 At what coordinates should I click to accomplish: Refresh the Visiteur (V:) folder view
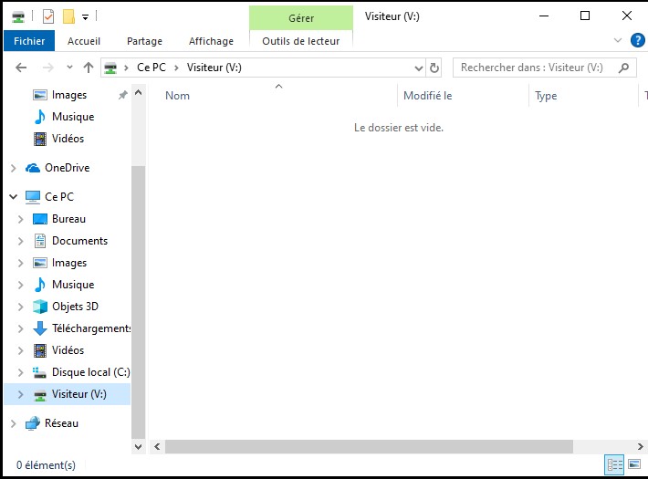point(434,68)
